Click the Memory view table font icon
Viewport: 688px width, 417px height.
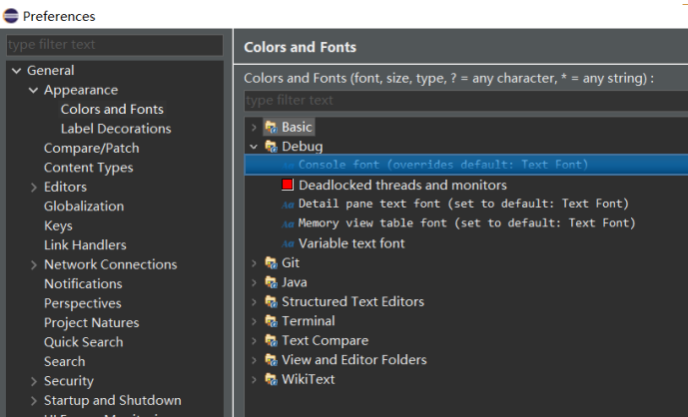coord(288,223)
